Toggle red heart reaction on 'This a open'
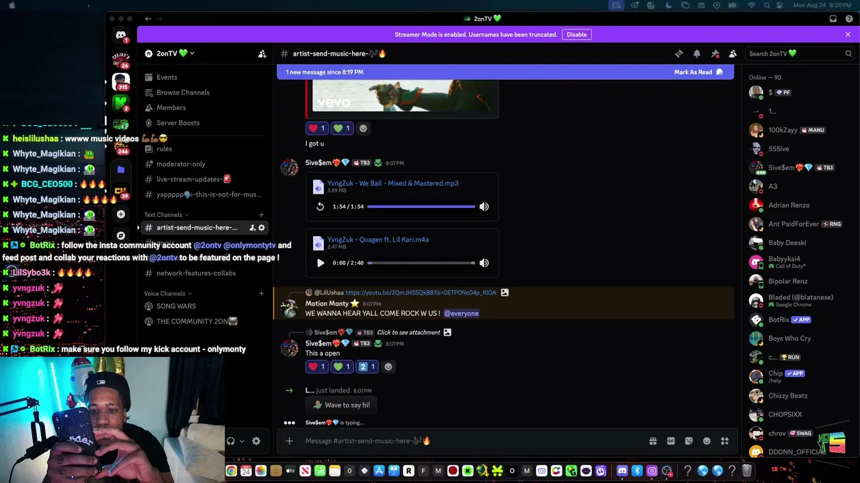 click(x=316, y=366)
